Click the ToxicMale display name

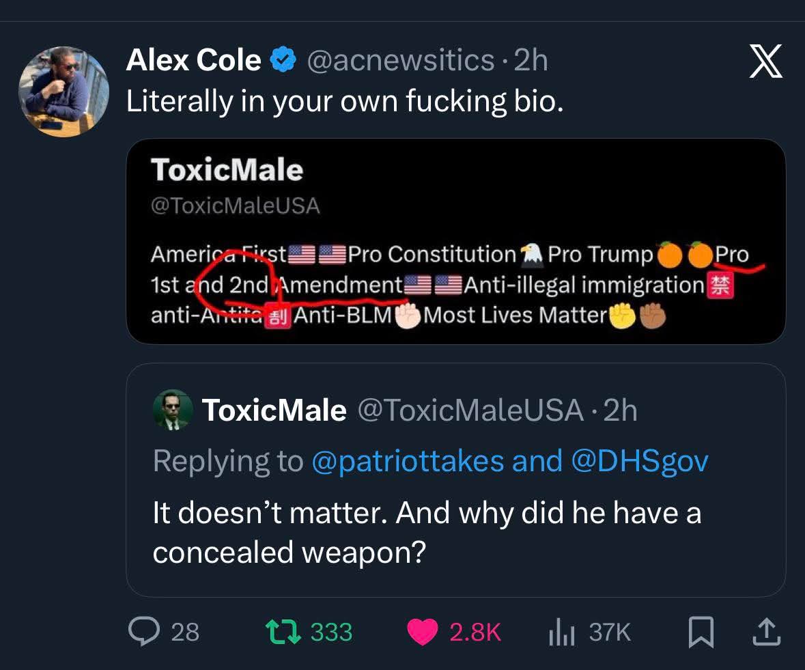tap(274, 410)
